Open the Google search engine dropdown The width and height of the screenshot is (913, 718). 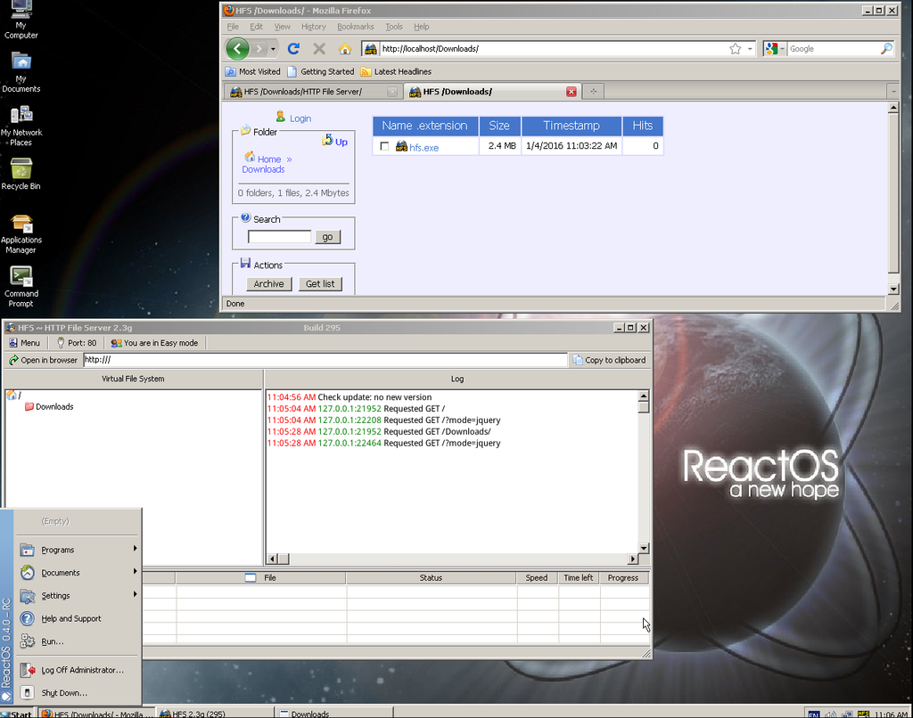click(780, 48)
